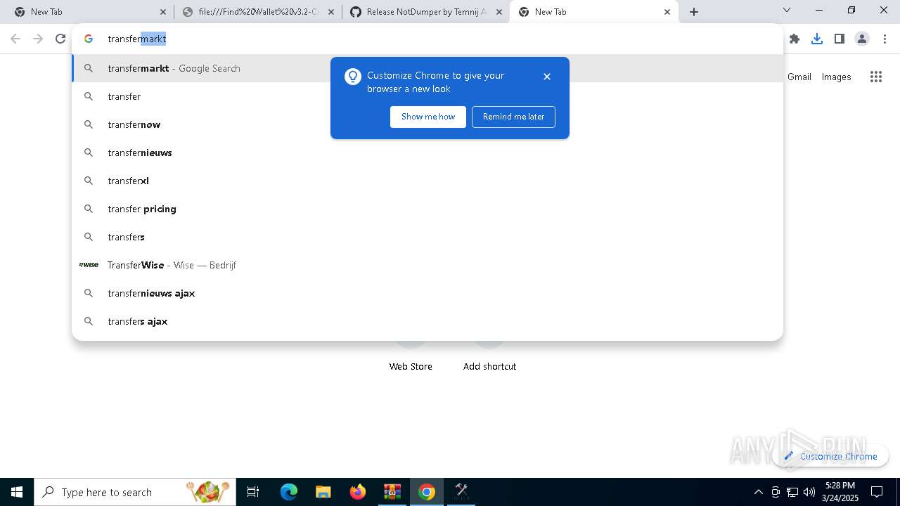Switch to the first New Tab
Image resolution: width=900 pixels, height=506 pixels.
click(x=89, y=12)
